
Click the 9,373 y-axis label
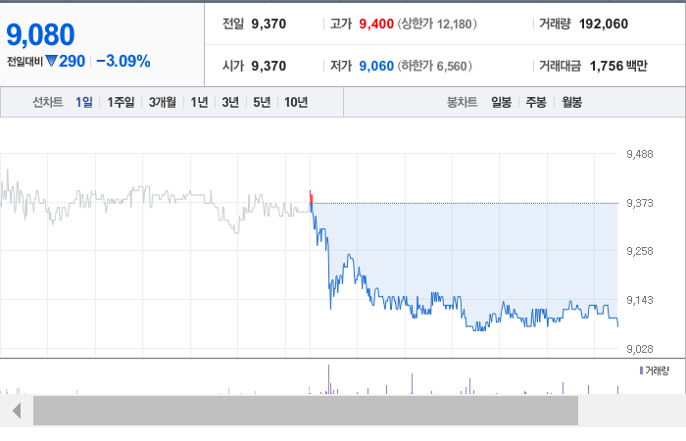[x=640, y=203]
